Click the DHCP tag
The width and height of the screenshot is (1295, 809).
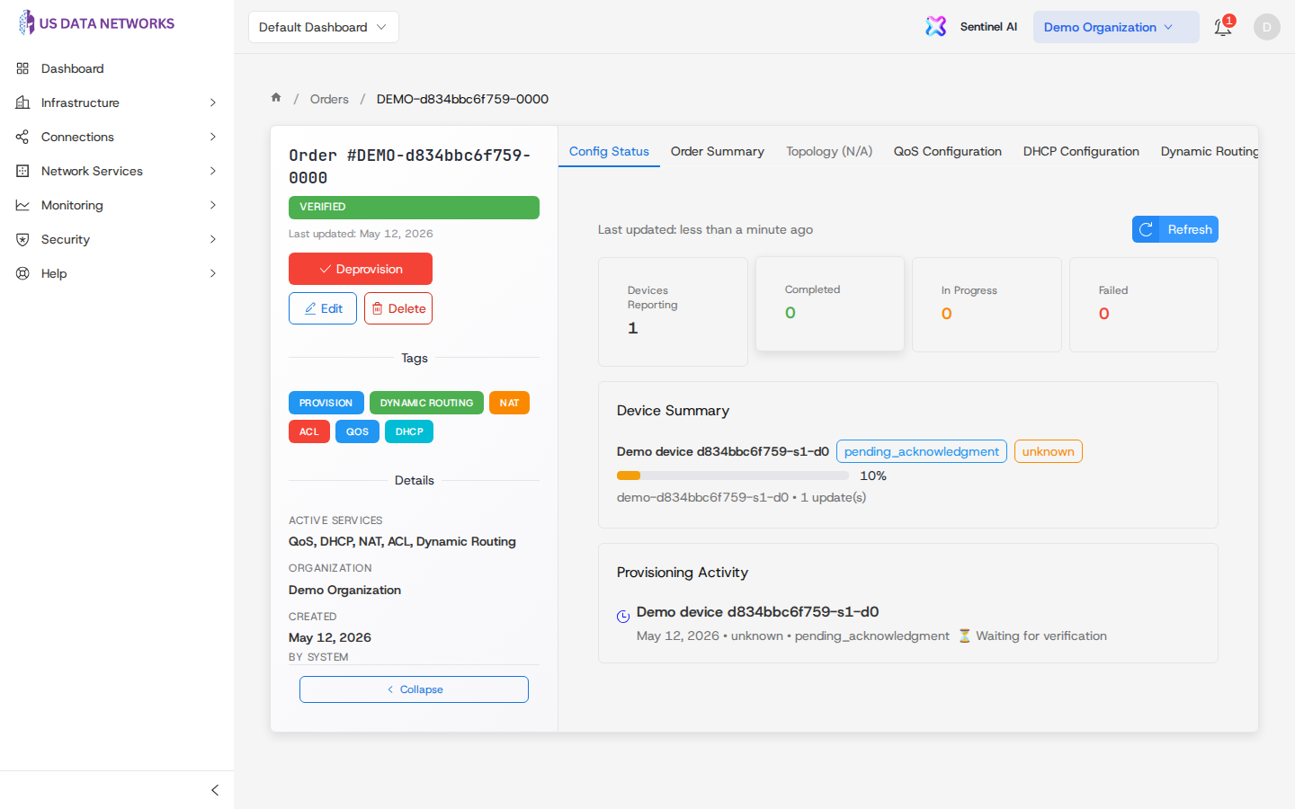(x=409, y=431)
